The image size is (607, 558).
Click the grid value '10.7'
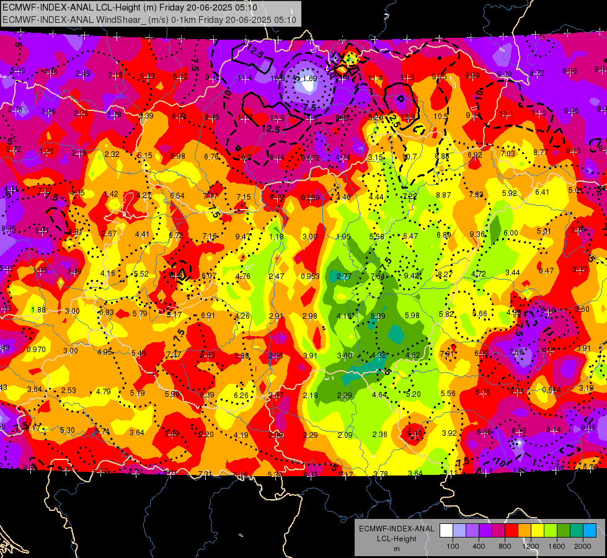click(409, 156)
